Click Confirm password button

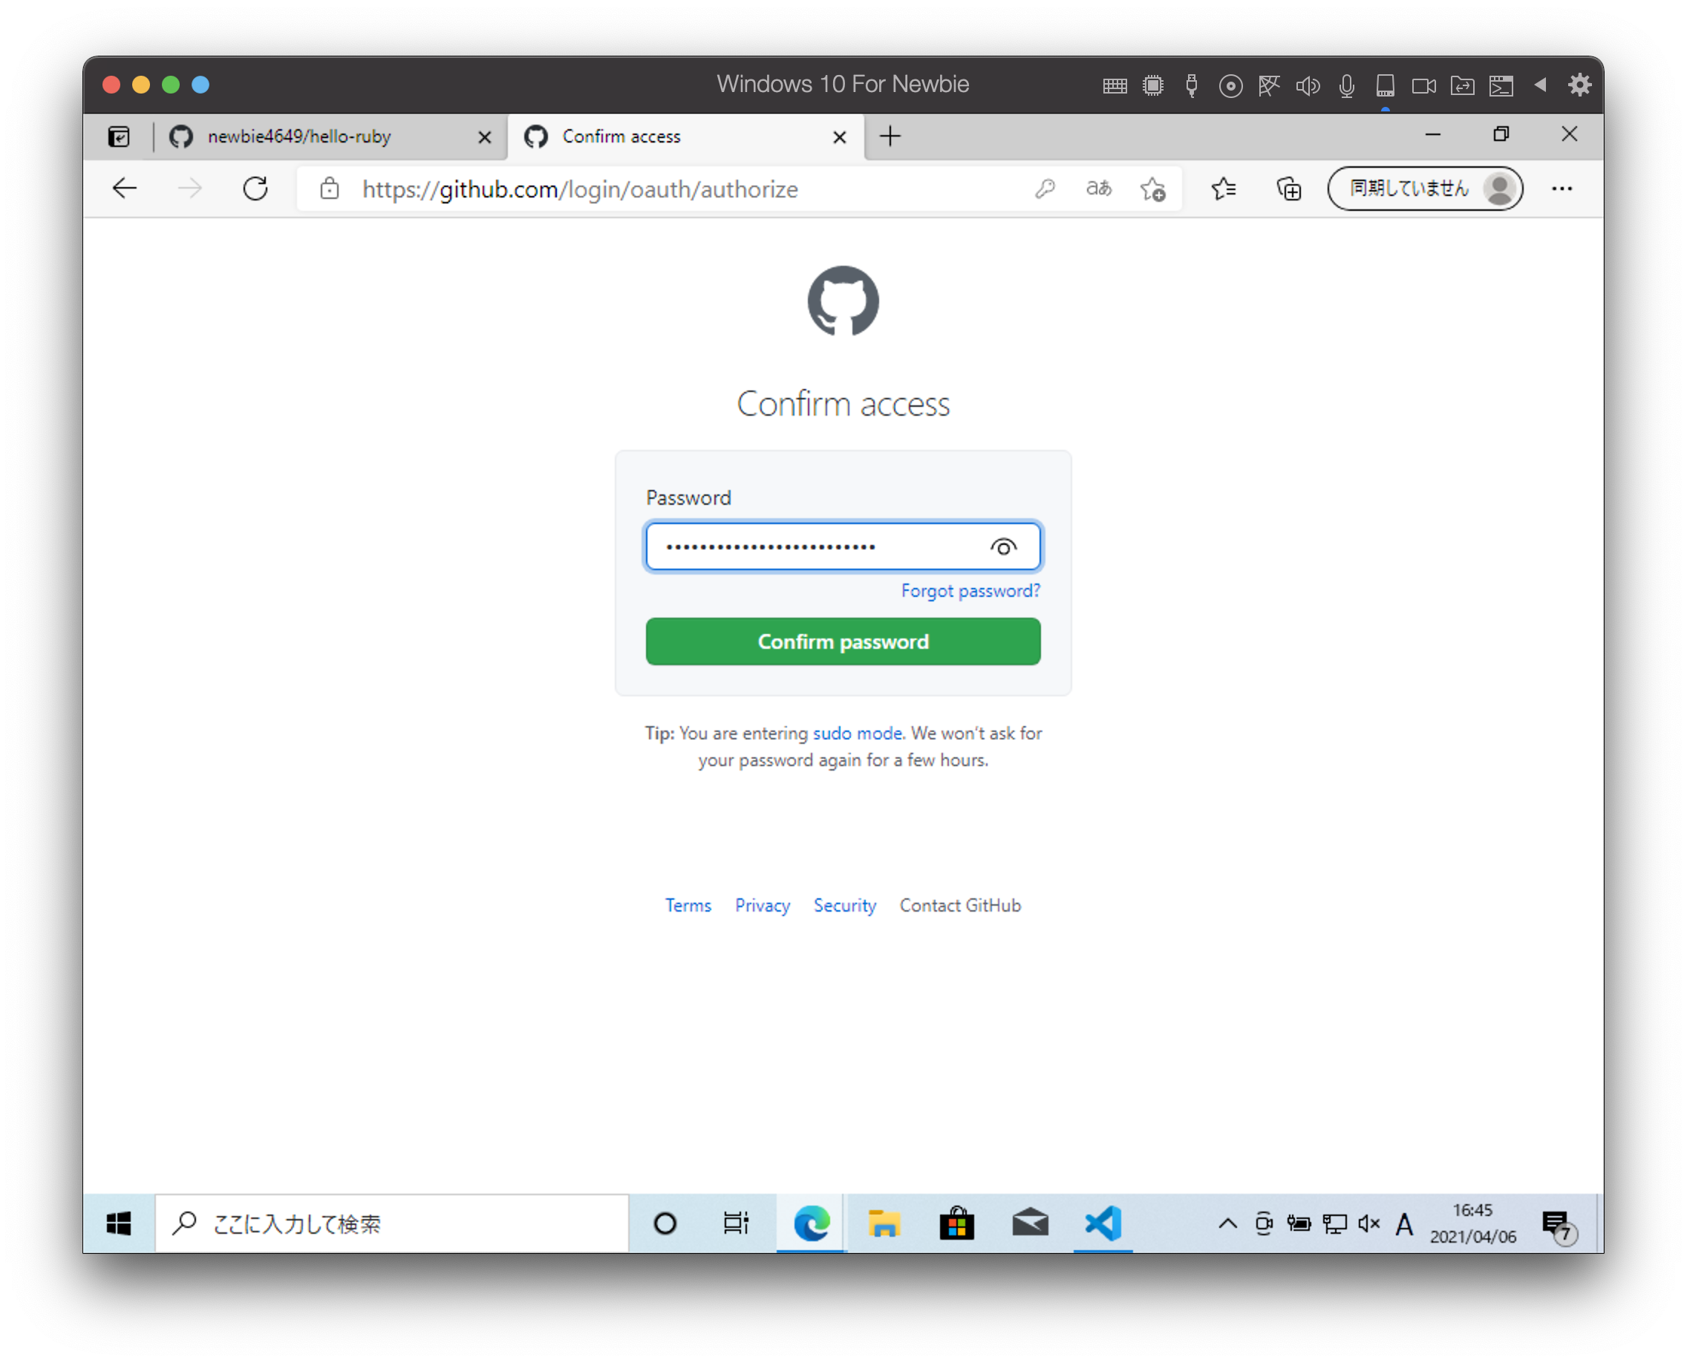[844, 641]
